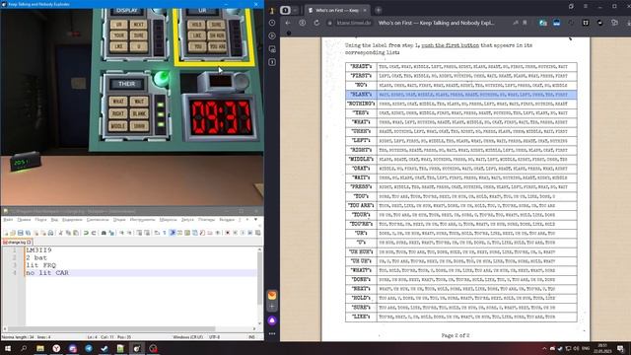Click the Undo arrow in Notepad++ toolbar

point(86,233)
